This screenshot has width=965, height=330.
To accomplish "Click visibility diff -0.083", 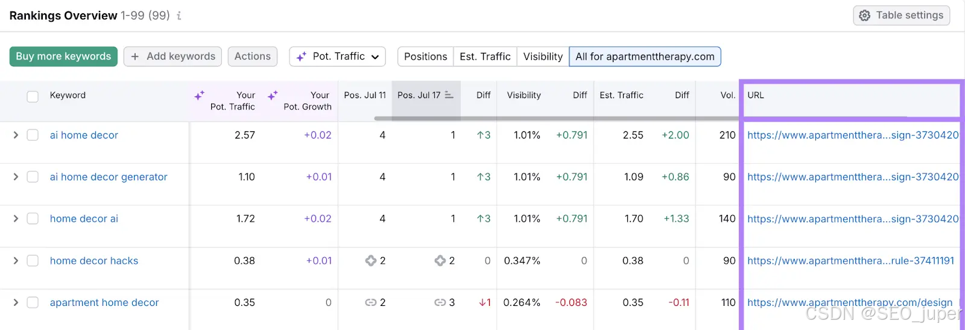I will (x=571, y=302).
